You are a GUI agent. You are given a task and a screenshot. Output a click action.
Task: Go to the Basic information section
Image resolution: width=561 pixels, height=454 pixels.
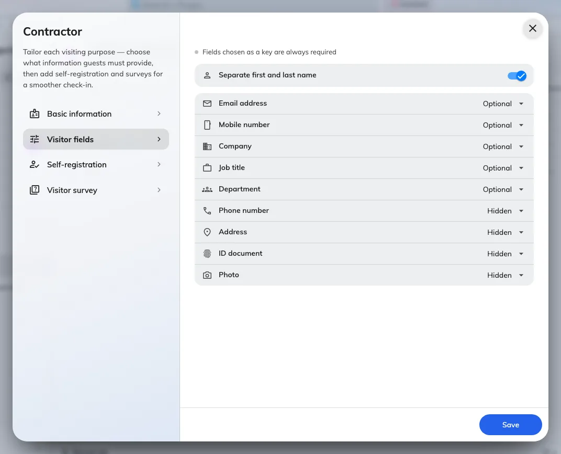click(x=96, y=113)
